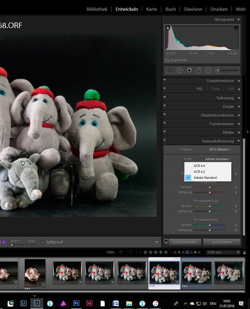Select the red eye correction tool
This screenshot has width=250, height=309.
coord(189,70)
